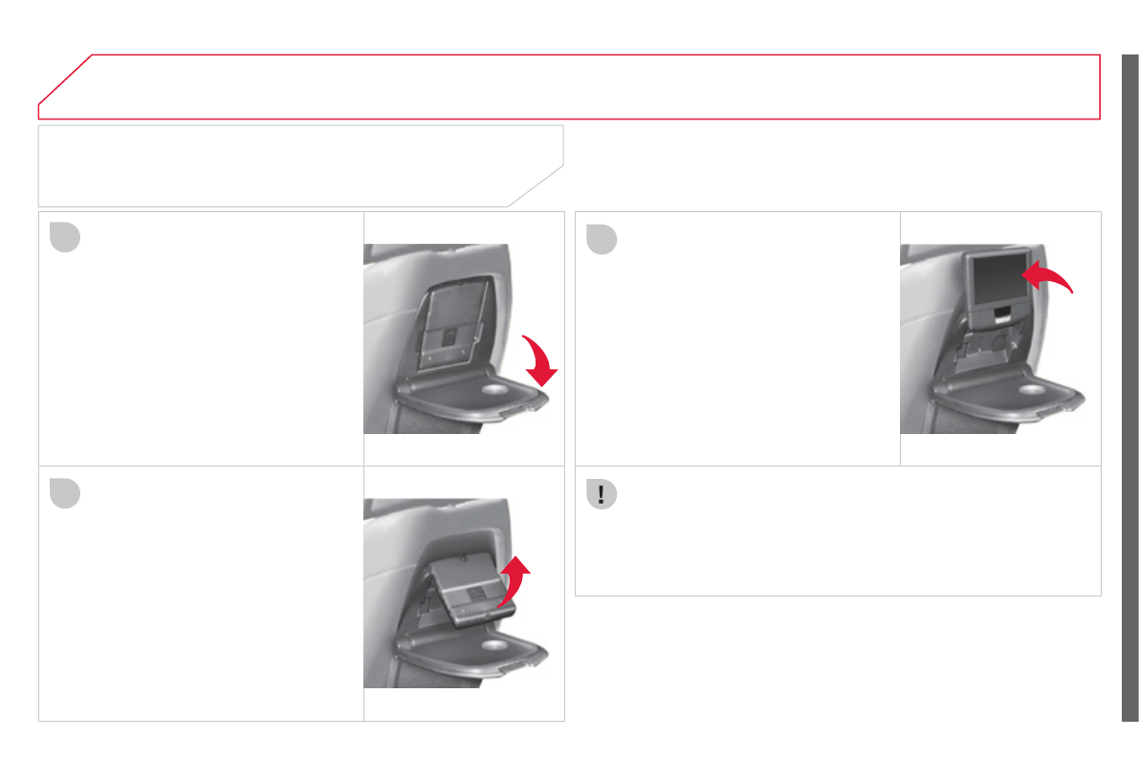Click the blank text area of the top-left step
1139x759 pixels.
201,338
